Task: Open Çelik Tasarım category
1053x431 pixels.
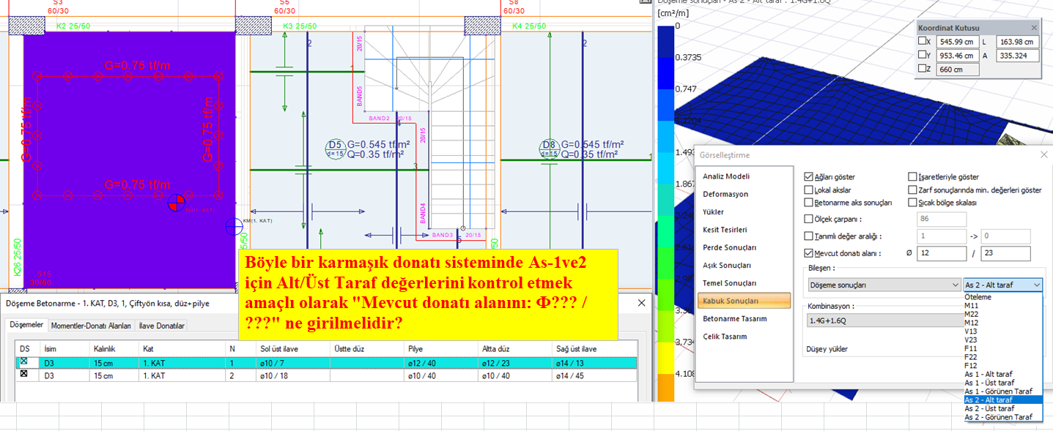Action: click(725, 336)
